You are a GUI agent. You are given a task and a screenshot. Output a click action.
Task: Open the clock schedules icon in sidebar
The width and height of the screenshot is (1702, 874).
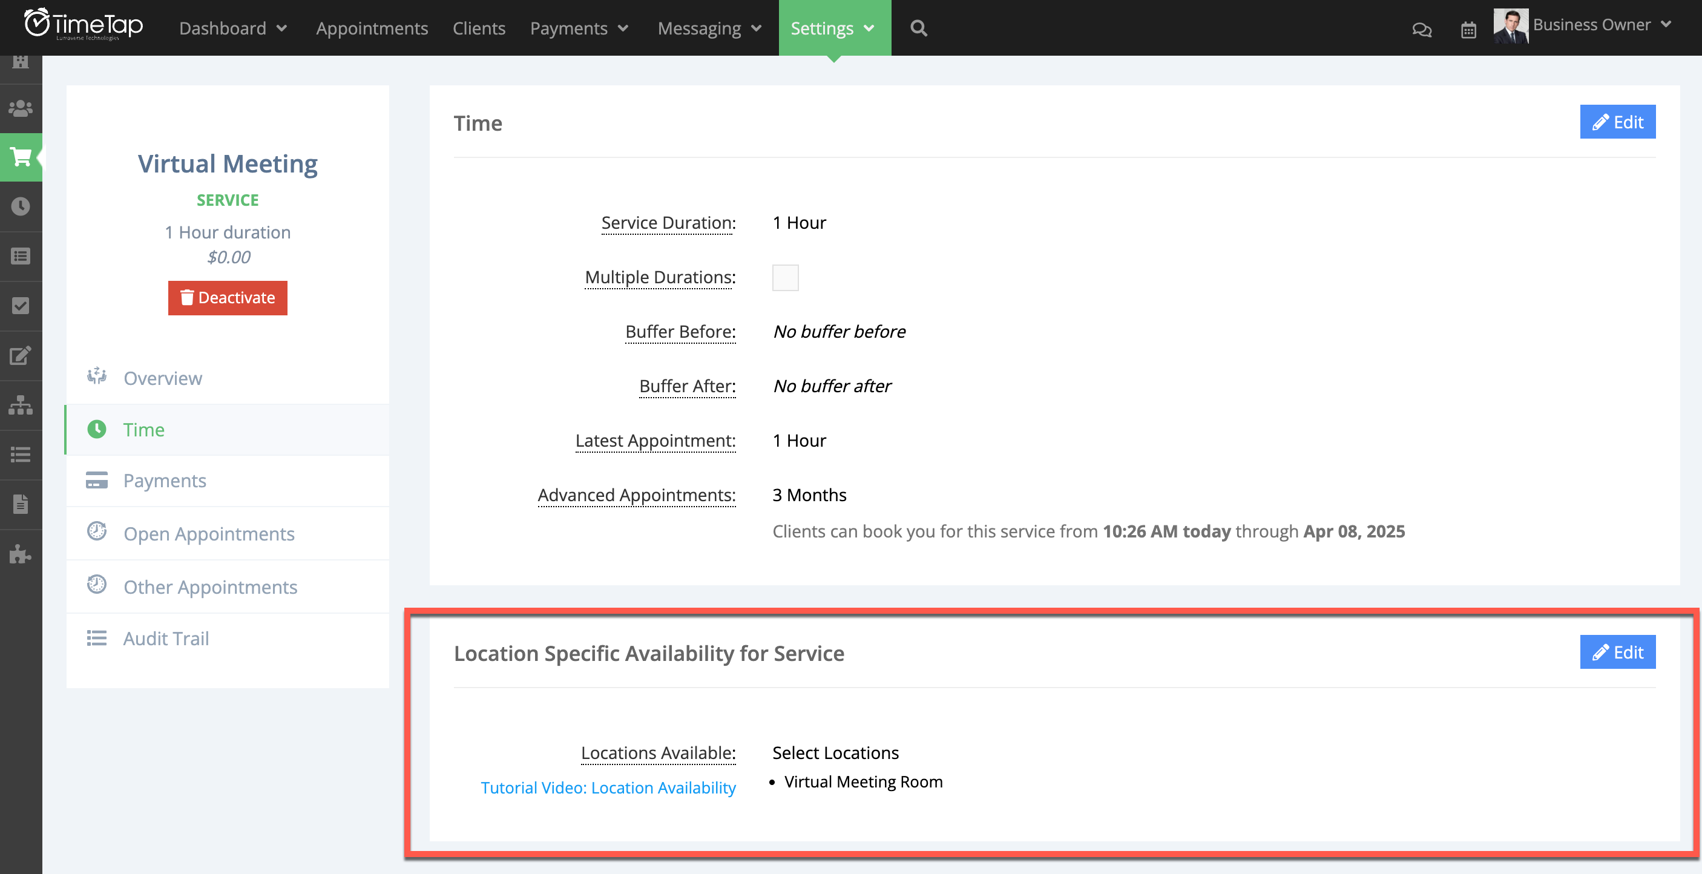tap(21, 207)
